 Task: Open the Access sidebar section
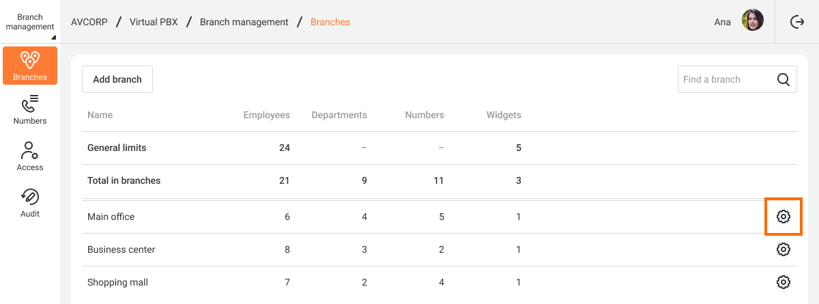click(x=30, y=156)
